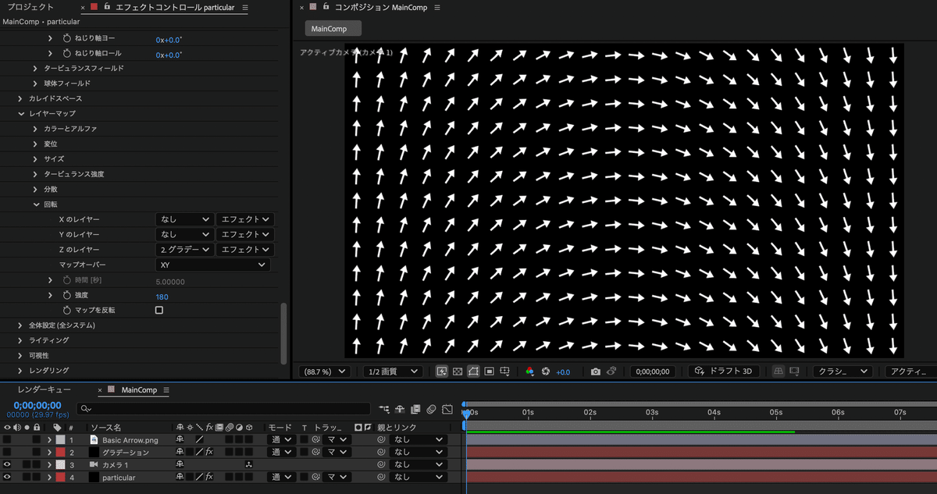Take a composition snapshot with the camera icon
The height and width of the screenshot is (494, 937).
point(596,372)
